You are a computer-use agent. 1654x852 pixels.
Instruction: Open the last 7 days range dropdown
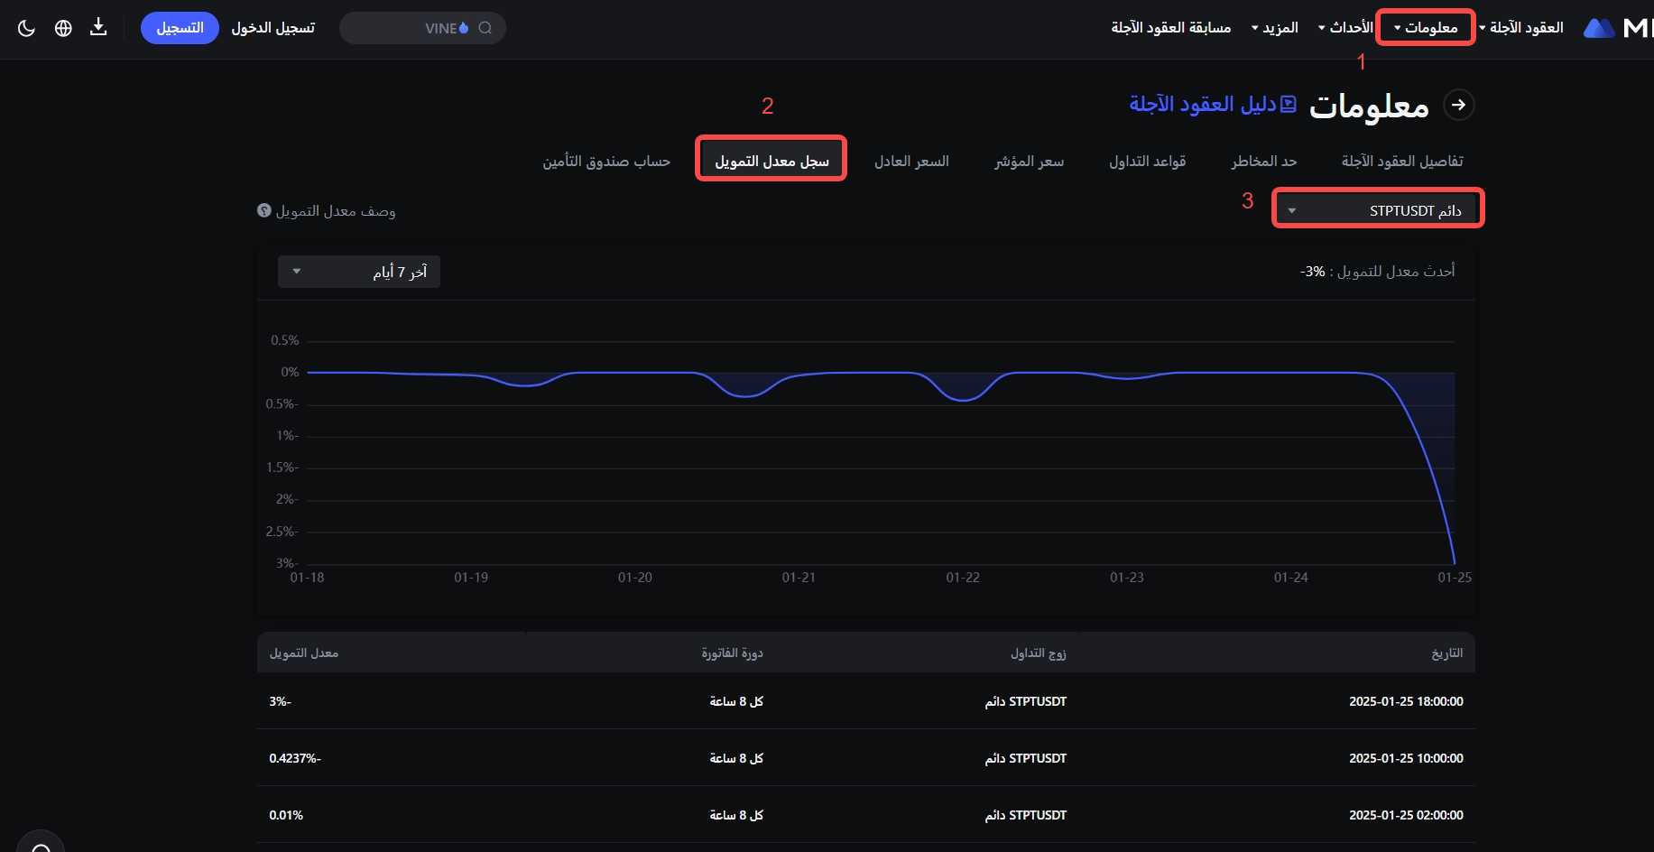(359, 272)
